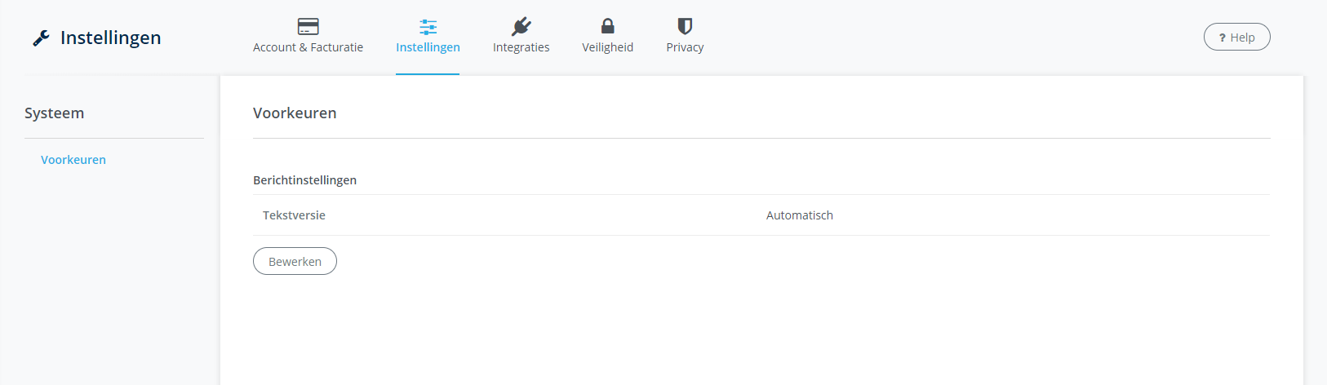
Task: Switch to the Integraties tab label
Action: pos(521,47)
